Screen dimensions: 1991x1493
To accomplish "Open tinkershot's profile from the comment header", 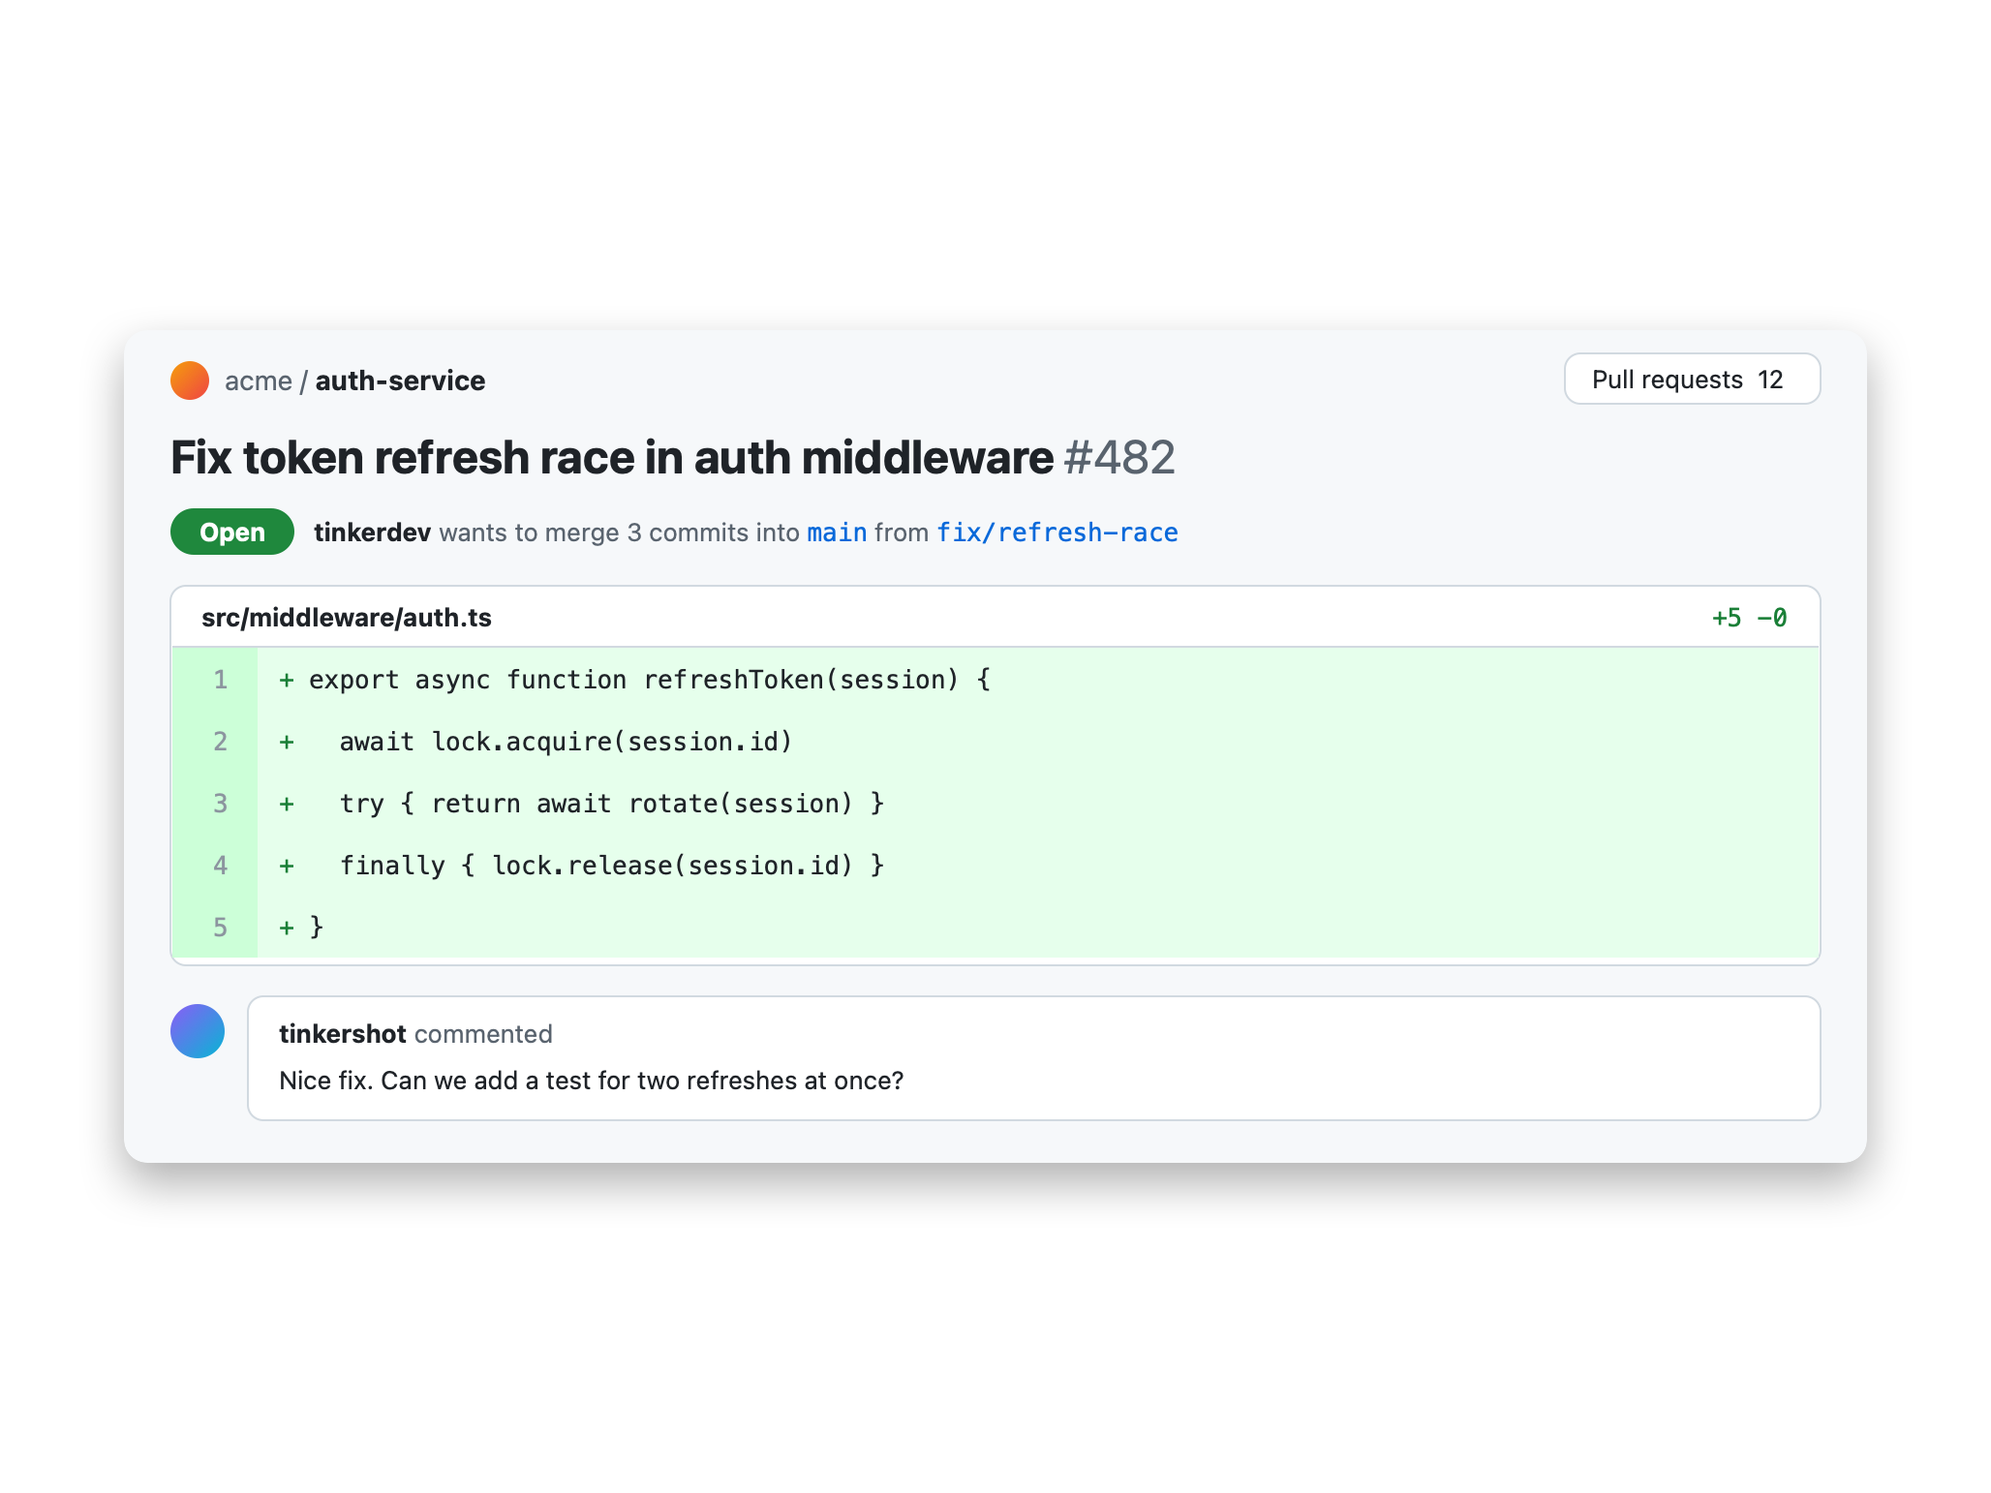I will pos(343,1034).
